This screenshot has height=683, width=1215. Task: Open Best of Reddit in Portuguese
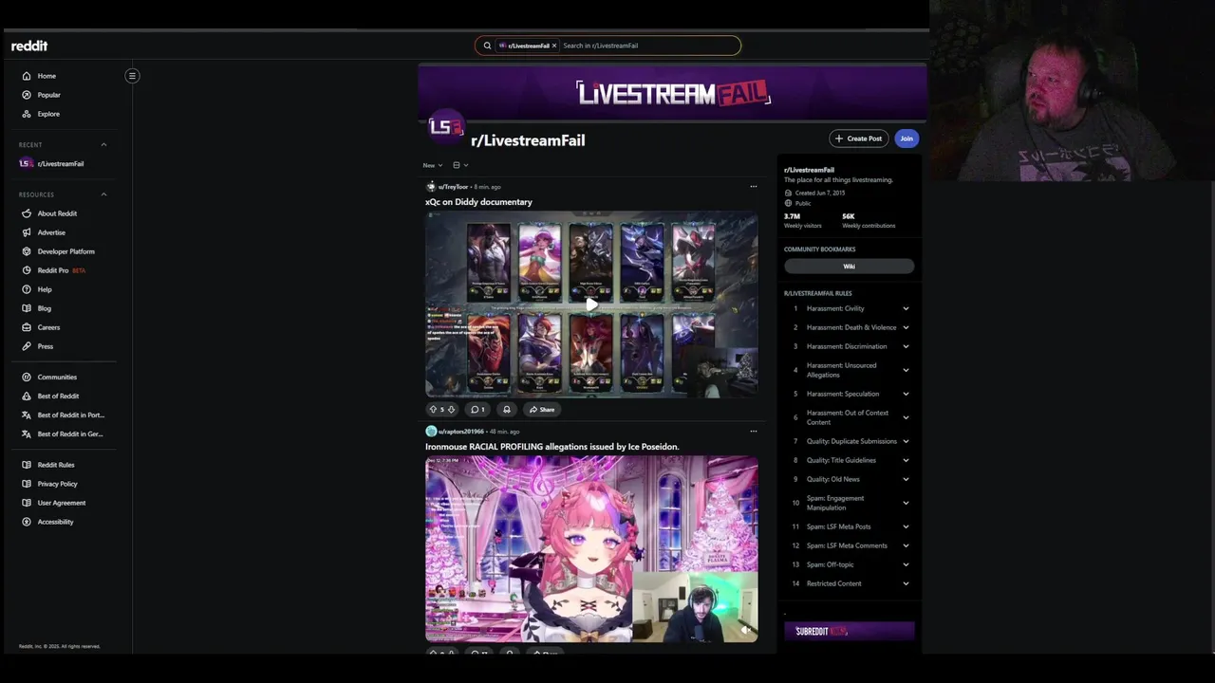[71, 415]
